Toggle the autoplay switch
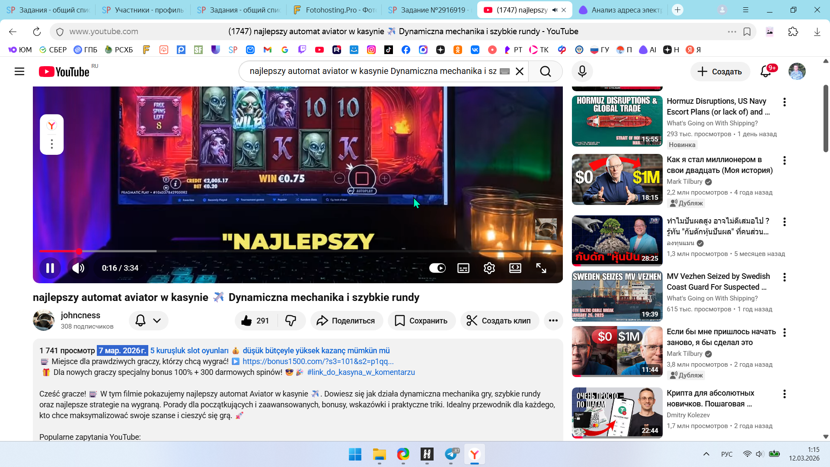Image resolution: width=830 pixels, height=467 pixels. [437, 268]
